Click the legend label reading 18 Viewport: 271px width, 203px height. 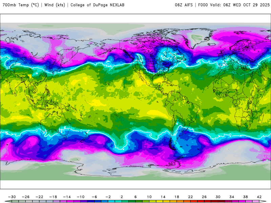pyautogui.click(x=177, y=197)
